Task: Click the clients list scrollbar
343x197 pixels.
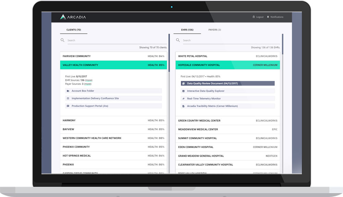Action: pos(169,53)
